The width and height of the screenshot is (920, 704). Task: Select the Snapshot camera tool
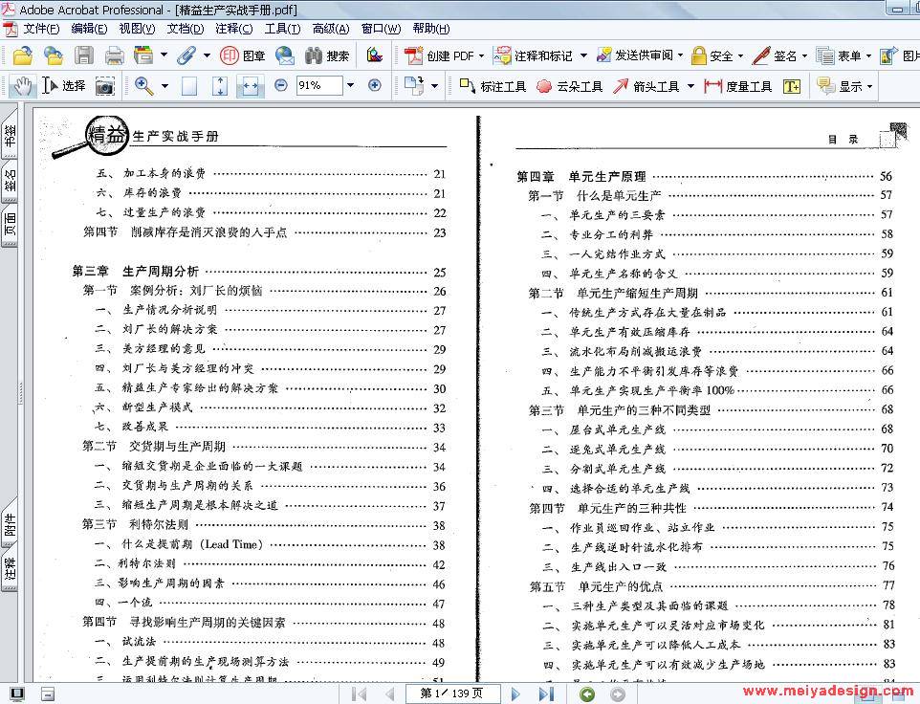tap(104, 86)
